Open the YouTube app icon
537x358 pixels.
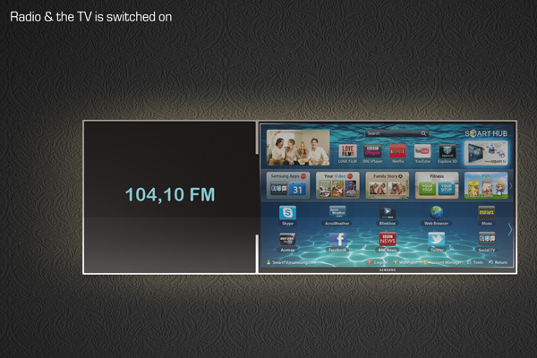pyautogui.click(x=422, y=151)
